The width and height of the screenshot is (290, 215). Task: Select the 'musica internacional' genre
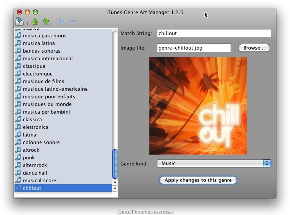coord(63,58)
